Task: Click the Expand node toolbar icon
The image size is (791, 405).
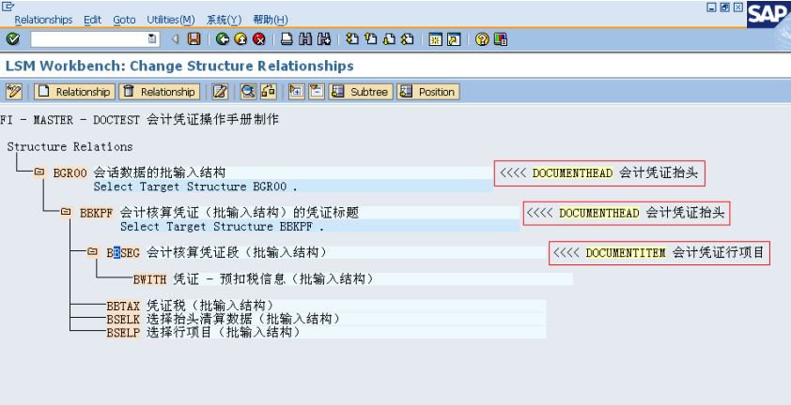Action: pos(297,92)
